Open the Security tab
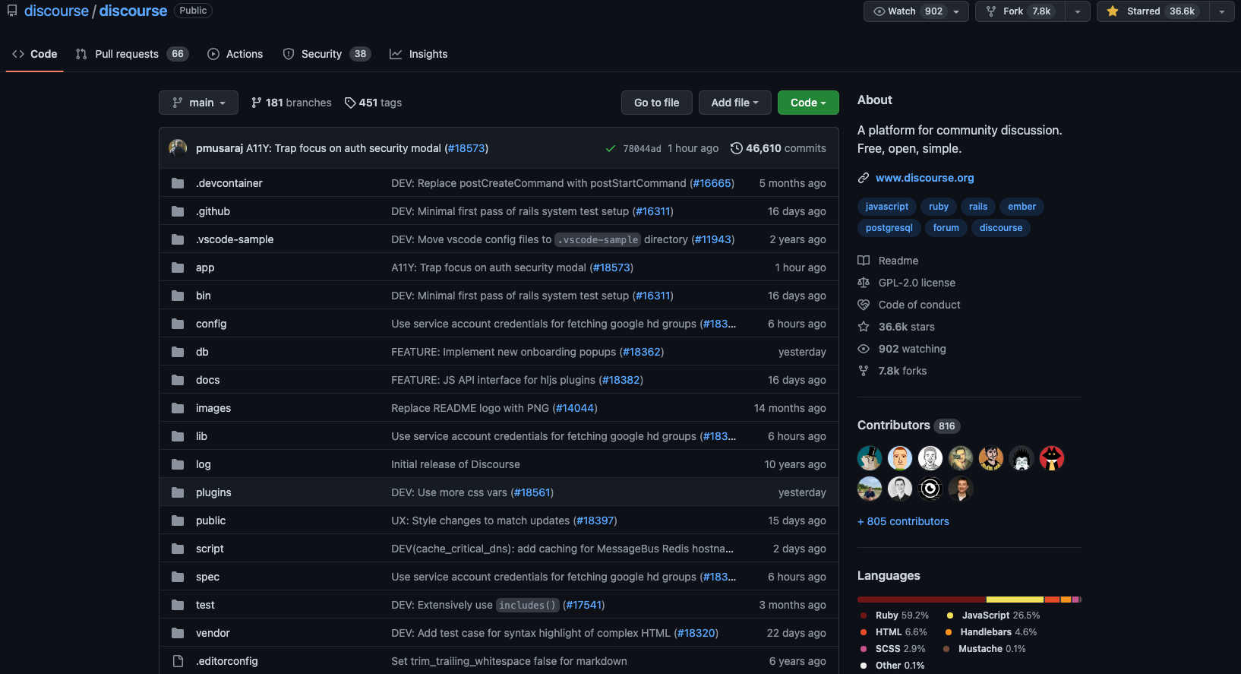The width and height of the screenshot is (1241, 674). (x=327, y=54)
